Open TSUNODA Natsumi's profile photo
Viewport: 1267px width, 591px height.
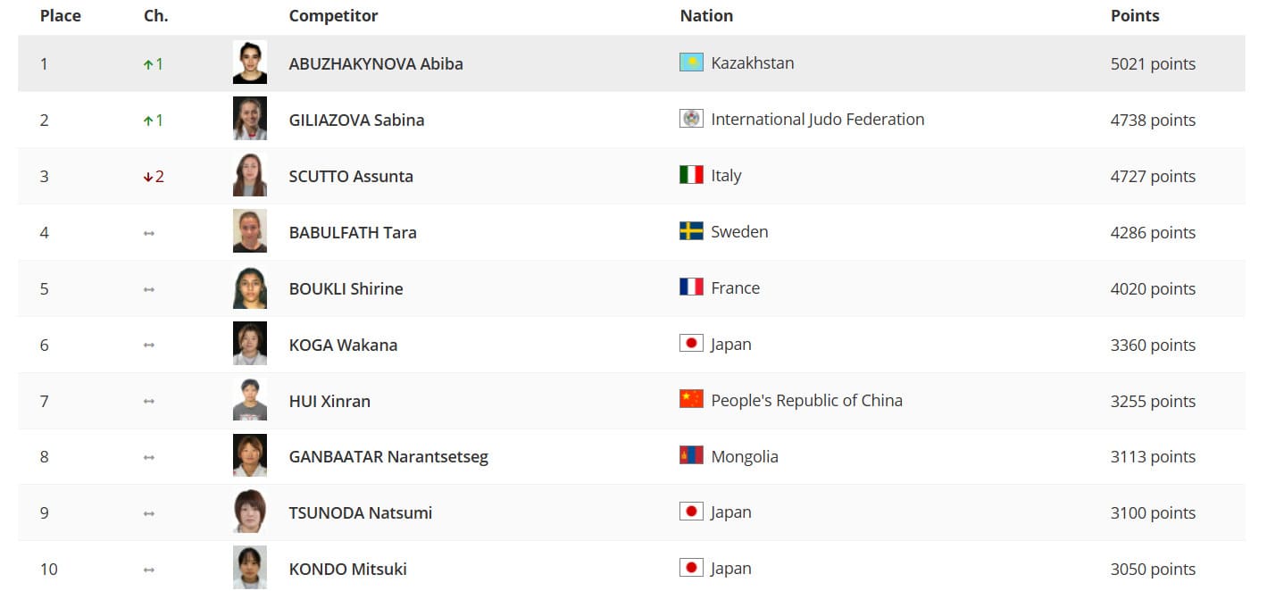click(x=250, y=512)
